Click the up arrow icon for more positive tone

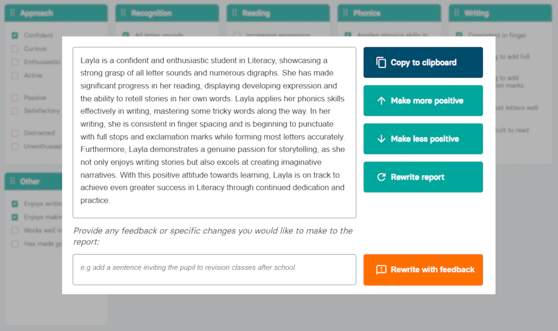pos(381,101)
